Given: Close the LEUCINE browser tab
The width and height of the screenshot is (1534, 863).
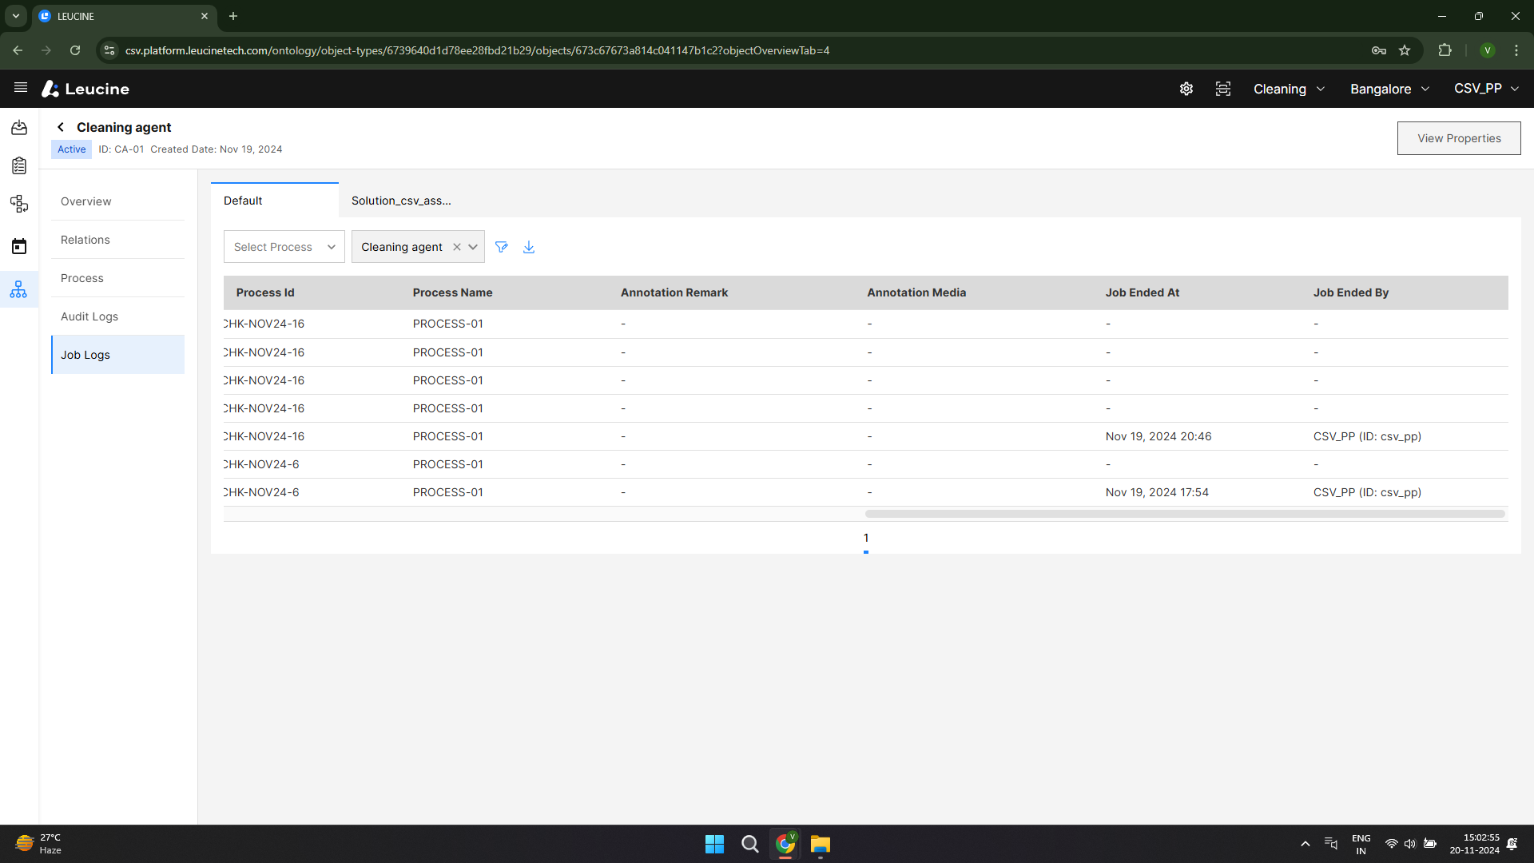Looking at the screenshot, I should pos(205,16).
